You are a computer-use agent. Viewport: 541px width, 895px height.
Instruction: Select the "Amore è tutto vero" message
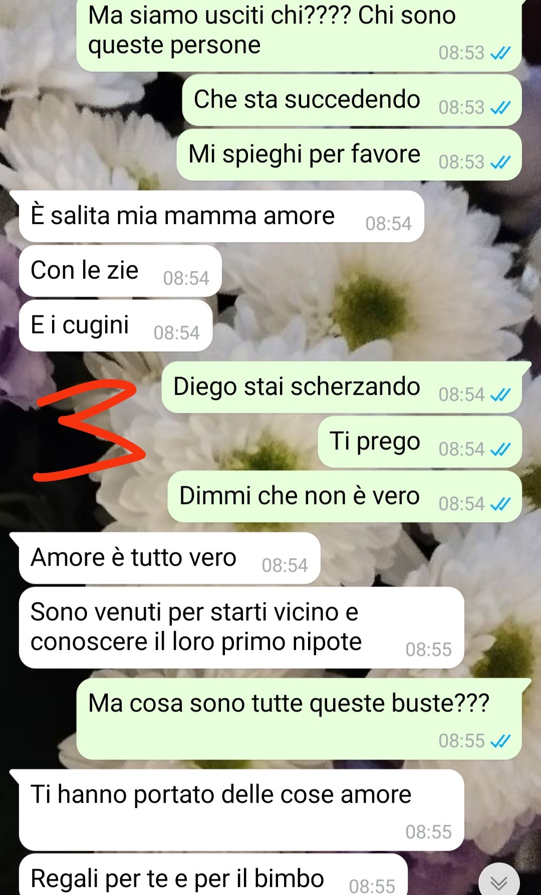point(169,558)
